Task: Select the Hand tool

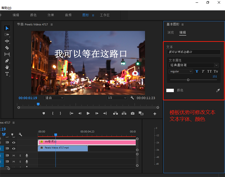Action: pyautogui.click(x=7, y=67)
